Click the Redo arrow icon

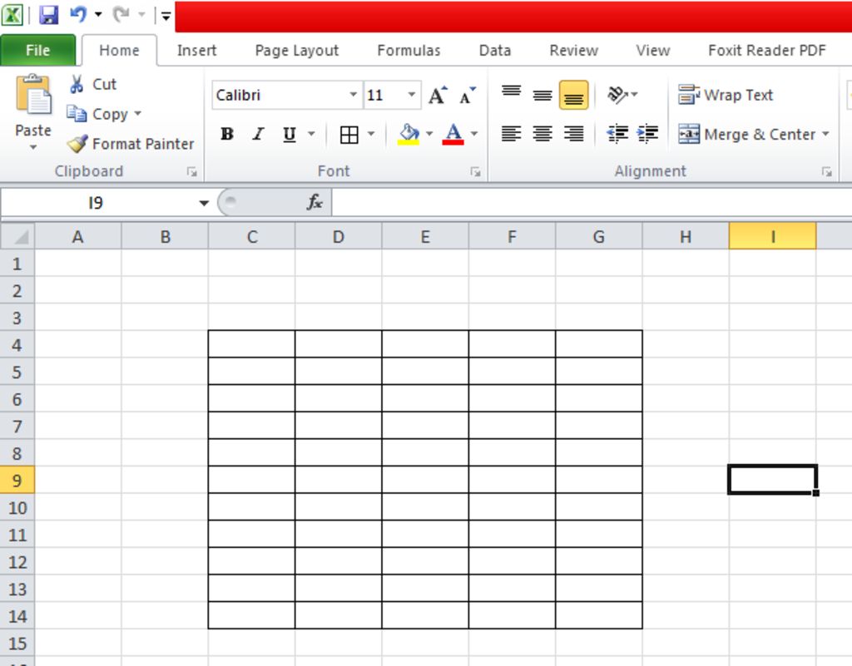tap(121, 15)
